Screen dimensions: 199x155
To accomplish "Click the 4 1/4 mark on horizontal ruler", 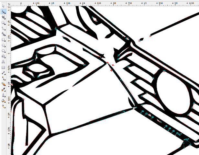I will click(x=83, y=3).
